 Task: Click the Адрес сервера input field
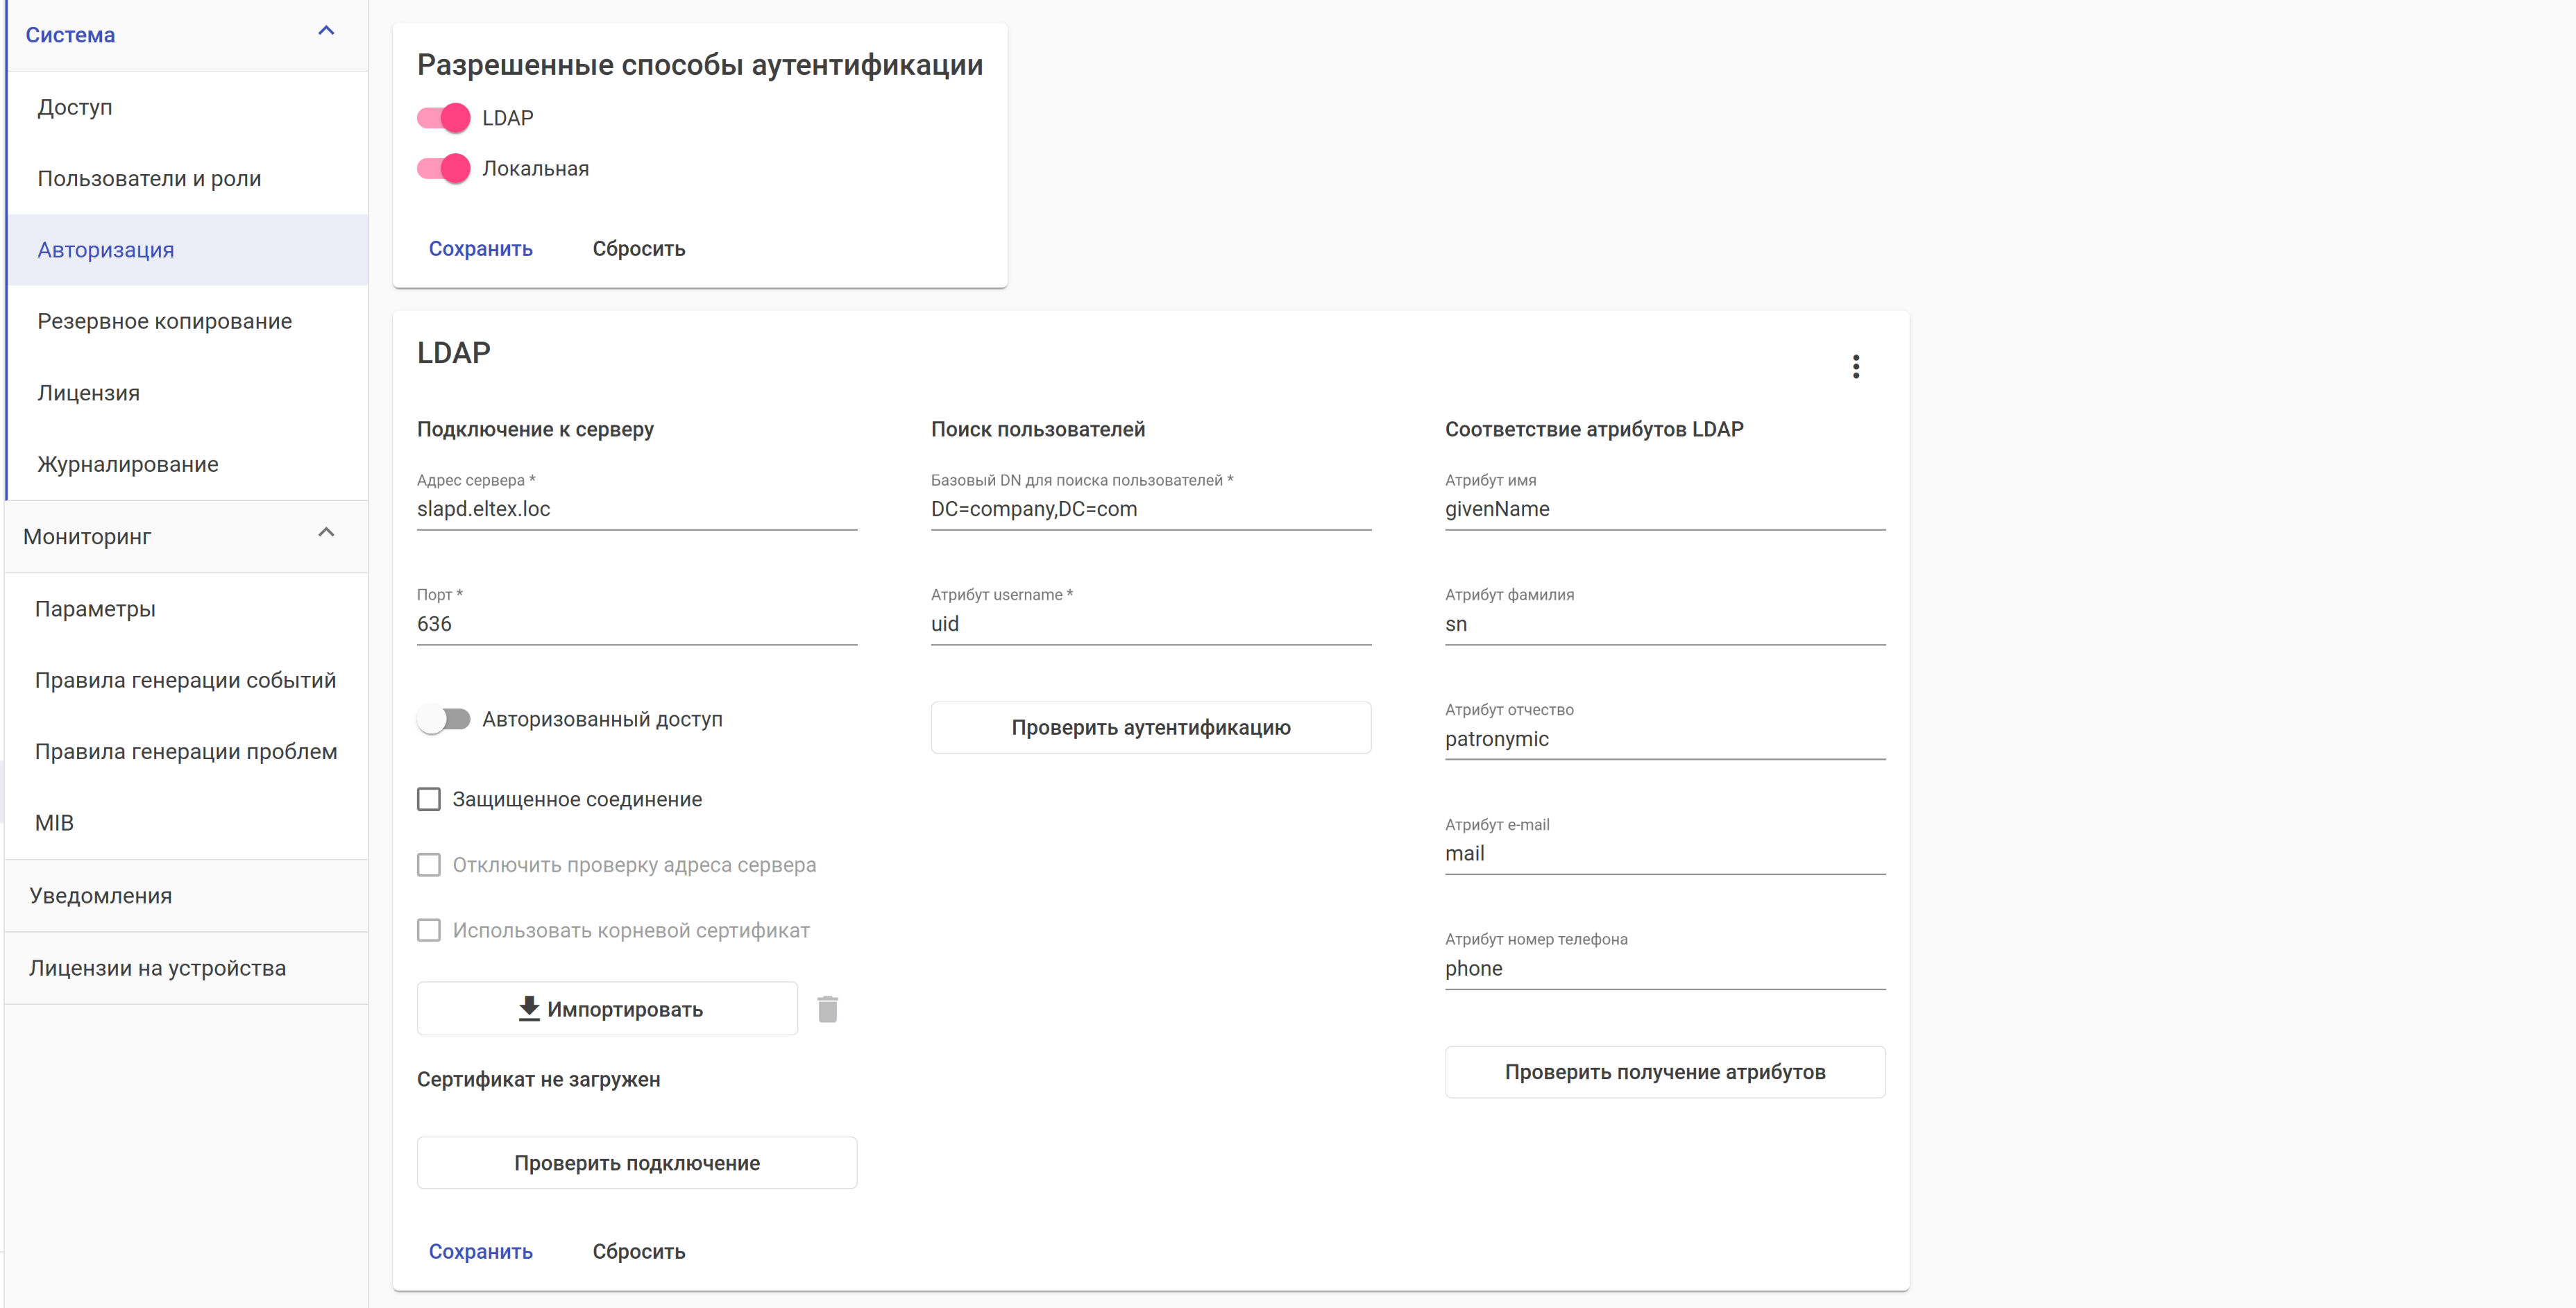[x=636, y=509]
